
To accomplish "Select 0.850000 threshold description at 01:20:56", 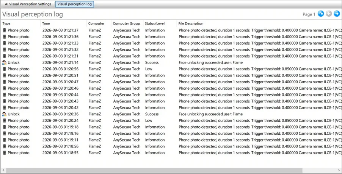I will point(260,69).
